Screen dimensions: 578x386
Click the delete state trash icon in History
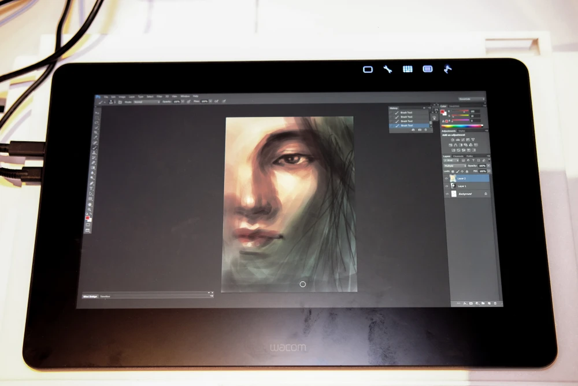(x=427, y=130)
